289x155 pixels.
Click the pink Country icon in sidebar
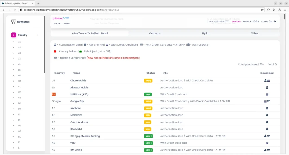(x=14, y=35)
